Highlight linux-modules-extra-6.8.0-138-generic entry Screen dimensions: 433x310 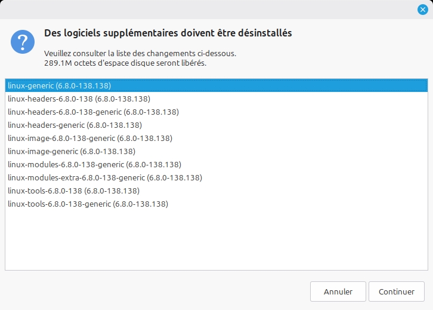tap(216, 177)
